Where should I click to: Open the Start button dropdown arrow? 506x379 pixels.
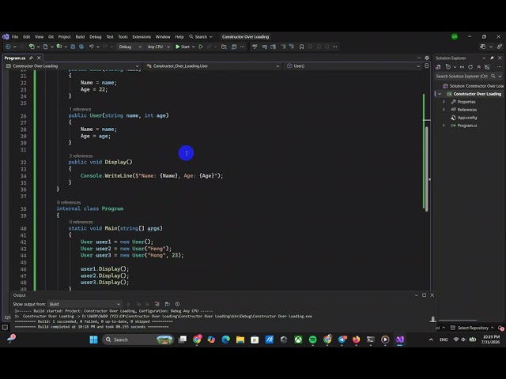pyautogui.click(x=193, y=47)
